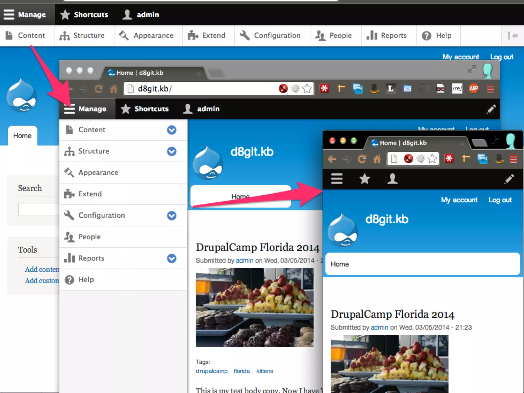Expand the Reports submenu chevron

point(172,258)
